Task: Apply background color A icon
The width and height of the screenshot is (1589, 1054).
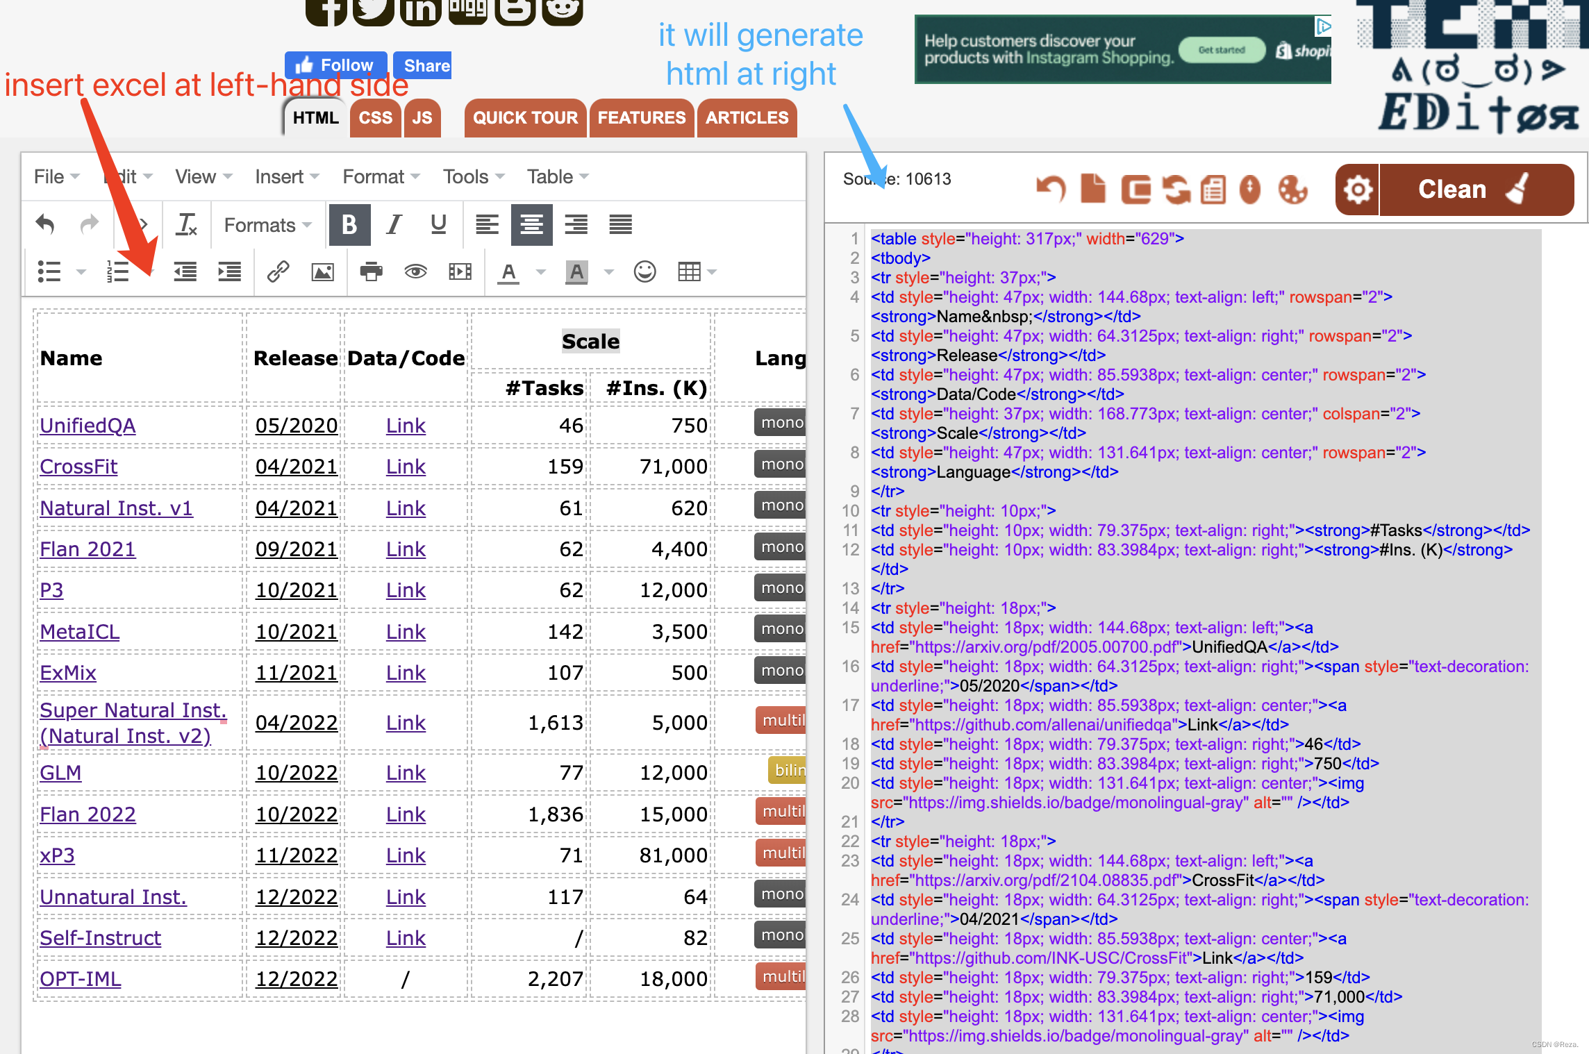Action: point(576,271)
